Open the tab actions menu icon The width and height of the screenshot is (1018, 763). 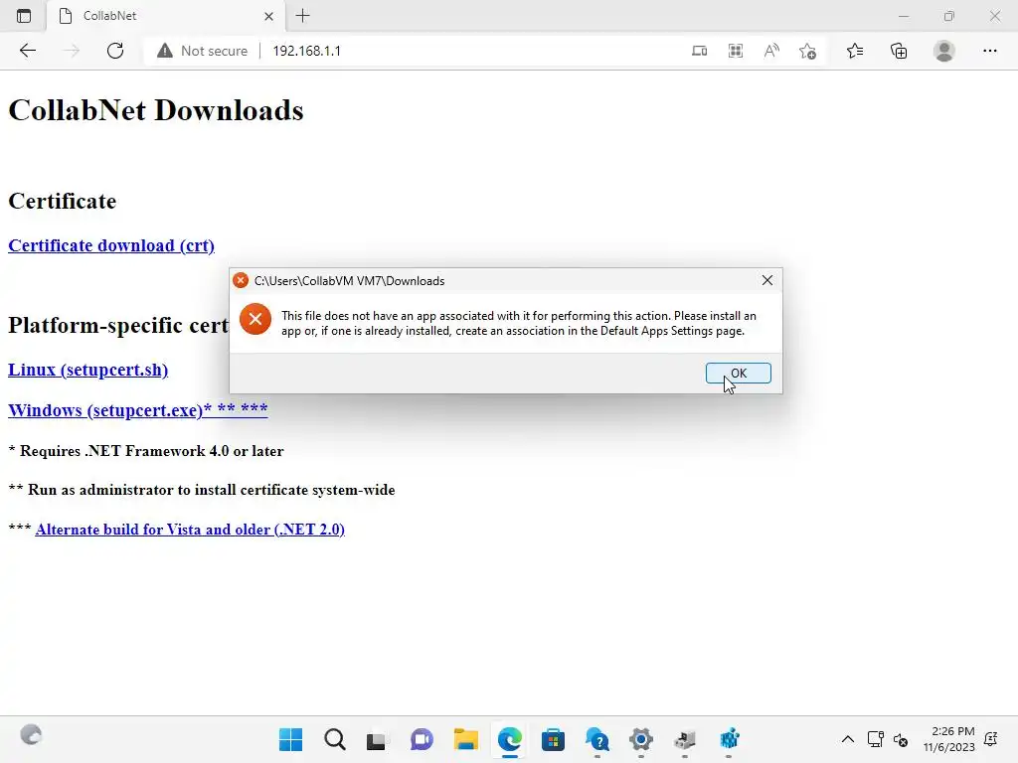click(x=24, y=16)
